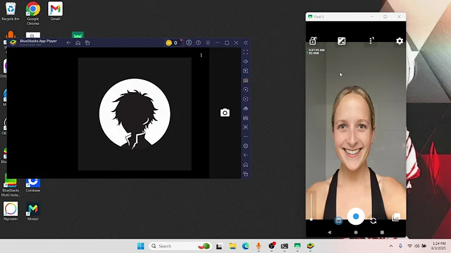Open the three-dot popup menu in Pixel 5 camera

click(371, 41)
